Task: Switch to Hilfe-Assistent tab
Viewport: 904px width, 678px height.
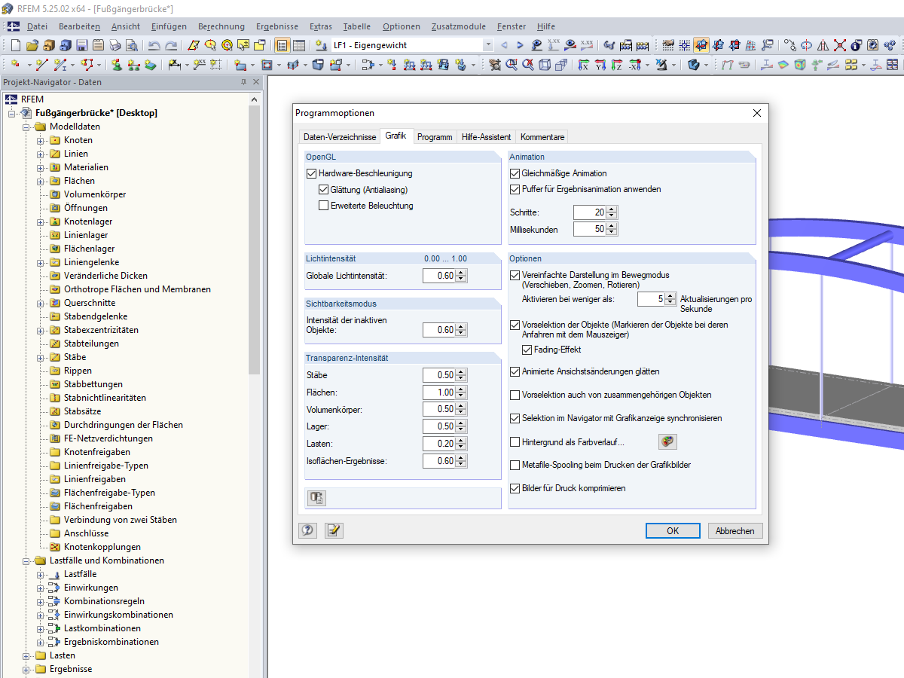Action: (486, 137)
